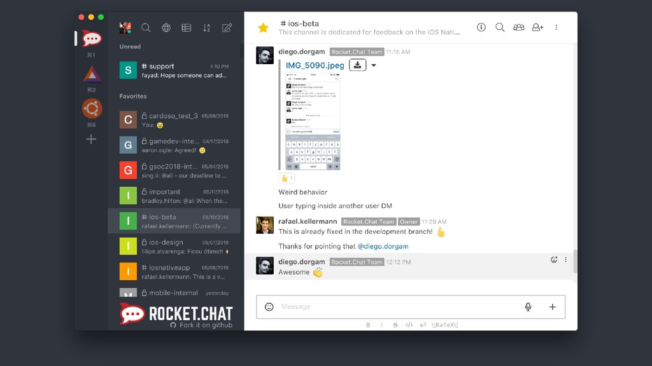Image resolution: width=652 pixels, height=366 pixels.
Task: Open the gamedev-inte... private group
Action: click(174, 146)
